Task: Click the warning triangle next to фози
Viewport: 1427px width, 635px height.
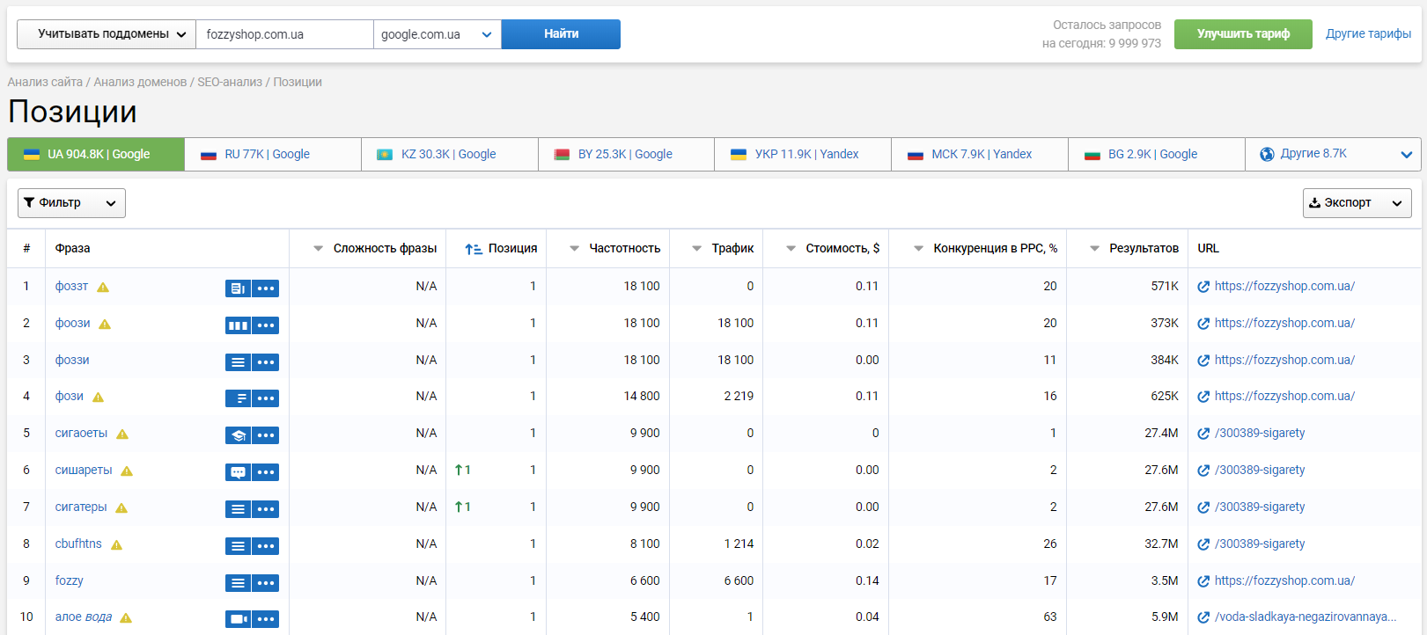Action: 99,398
